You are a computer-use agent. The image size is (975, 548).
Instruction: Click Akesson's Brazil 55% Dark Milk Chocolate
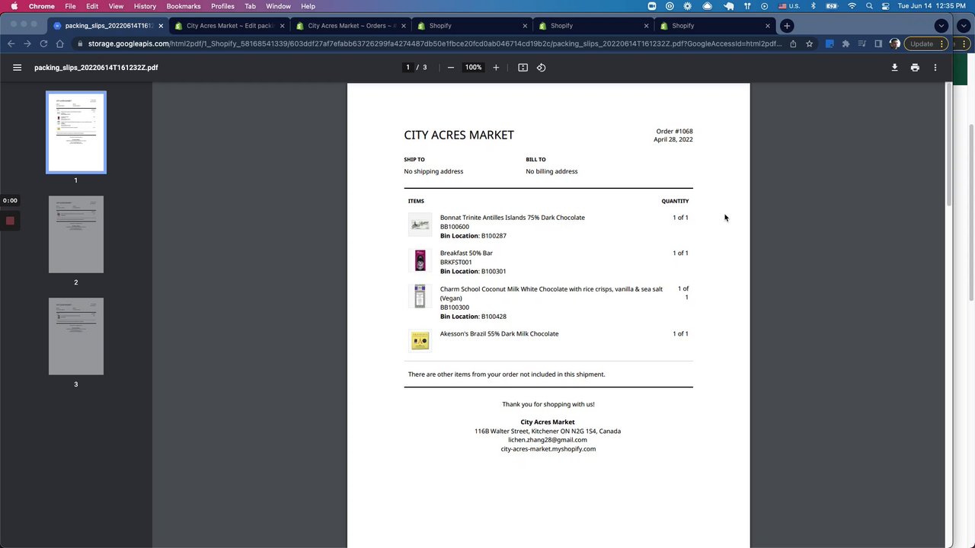pos(499,334)
